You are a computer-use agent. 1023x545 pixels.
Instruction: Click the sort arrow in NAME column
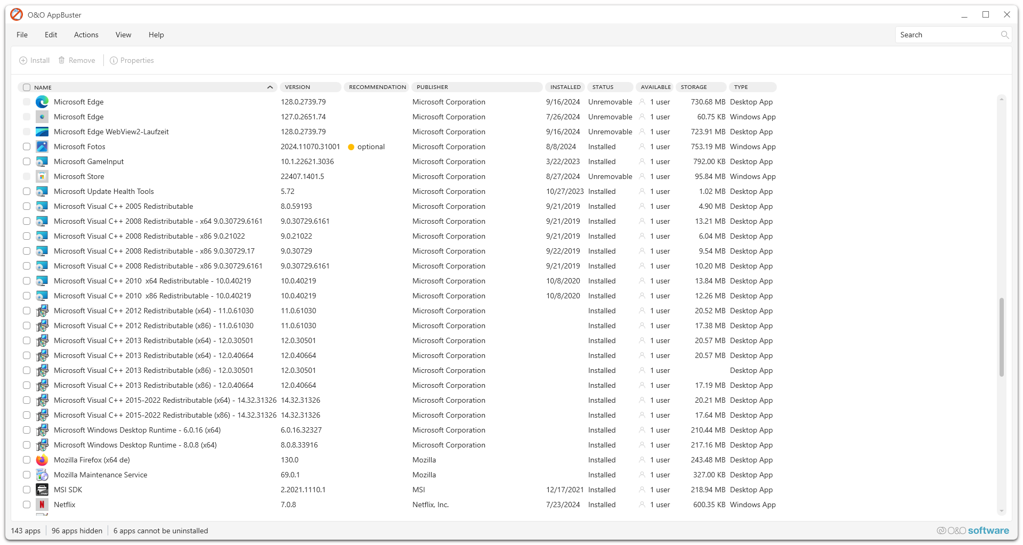point(270,87)
